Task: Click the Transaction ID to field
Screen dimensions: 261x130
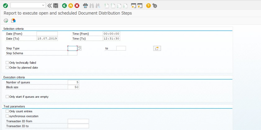Action: coord(78,126)
